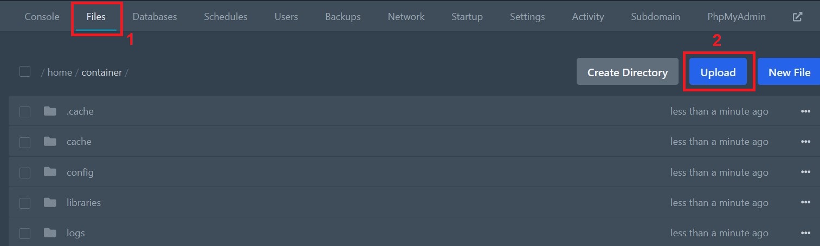The width and height of the screenshot is (820, 246).
Task: Click the folder icon beside libraries
Action: point(50,203)
